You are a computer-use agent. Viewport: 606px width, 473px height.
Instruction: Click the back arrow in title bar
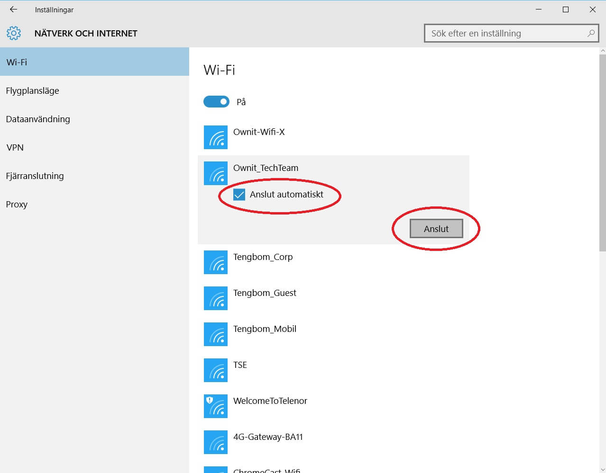point(13,9)
